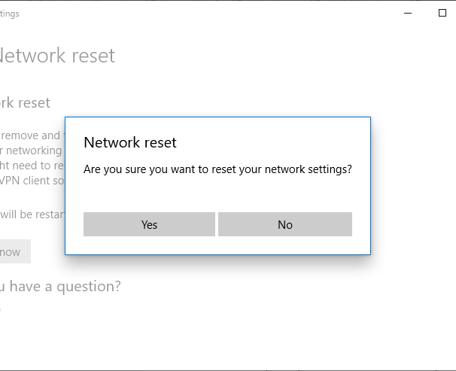The width and height of the screenshot is (456, 371).
Task: Click the 'remove and' description line
Action: coord(30,135)
